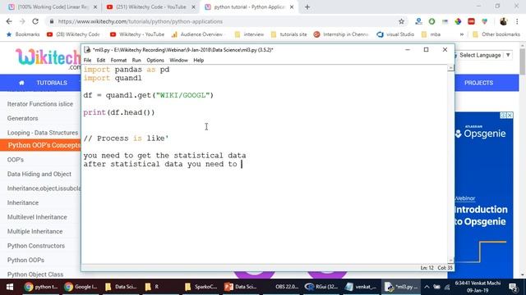
Task: Open the tutorials site bookmarks folder
Action: pos(288,34)
